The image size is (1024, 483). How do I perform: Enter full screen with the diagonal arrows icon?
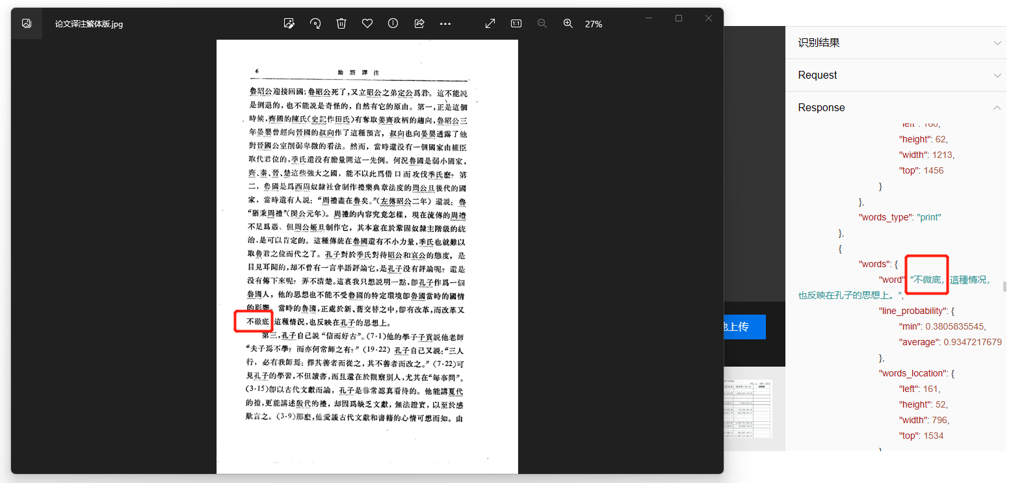click(x=490, y=23)
